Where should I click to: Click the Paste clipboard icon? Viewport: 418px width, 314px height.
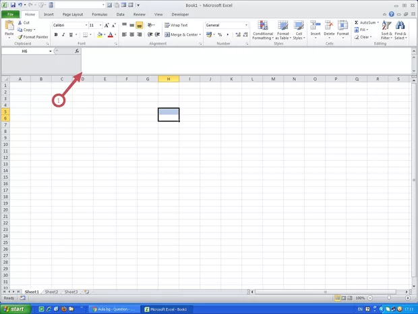(9, 26)
